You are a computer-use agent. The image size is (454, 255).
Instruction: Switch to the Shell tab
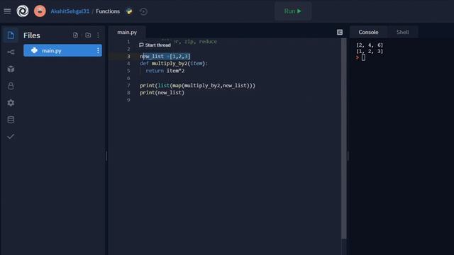click(402, 32)
